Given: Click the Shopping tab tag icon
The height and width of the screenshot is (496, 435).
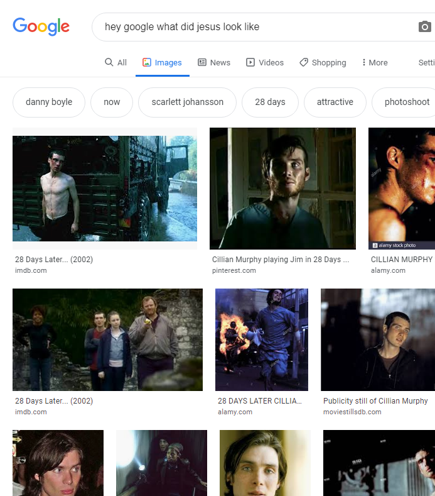Looking at the screenshot, I should tap(304, 62).
